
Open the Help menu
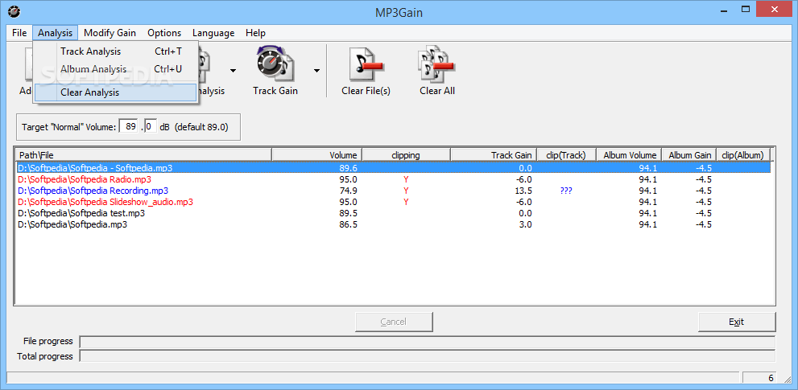point(255,33)
